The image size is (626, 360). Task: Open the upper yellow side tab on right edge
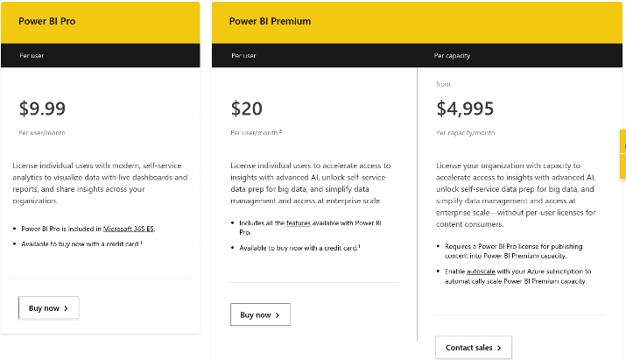point(622,141)
